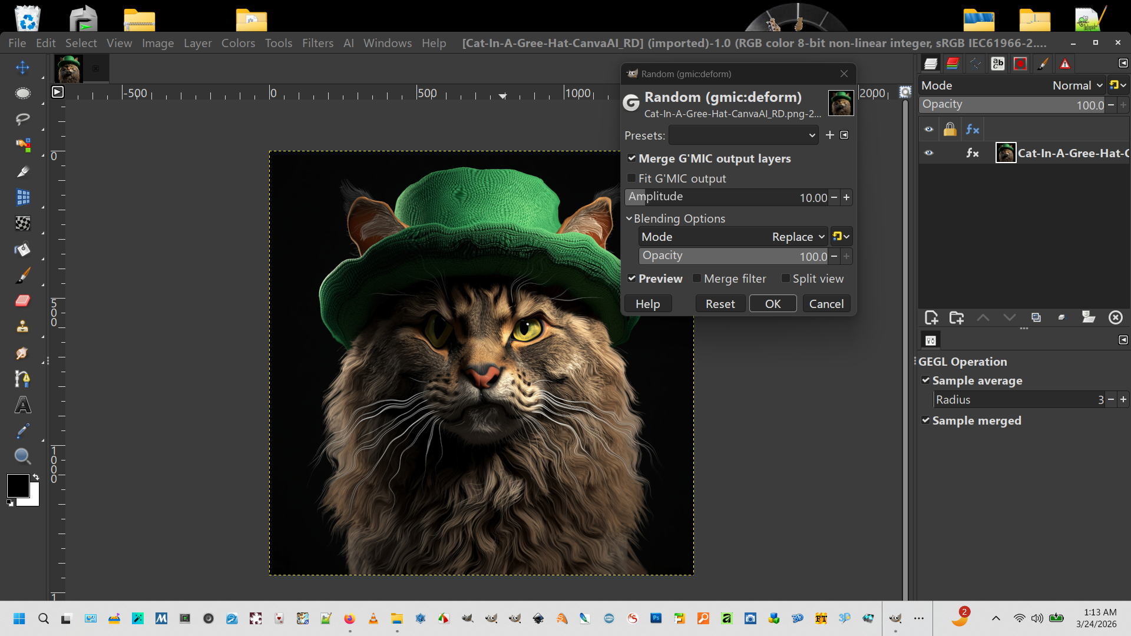Enable the Split view checkbox
This screenshot has height=636, width=1131.
click(785, 278)
